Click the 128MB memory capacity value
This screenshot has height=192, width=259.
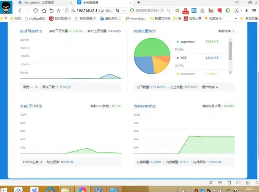click(156, 162)
